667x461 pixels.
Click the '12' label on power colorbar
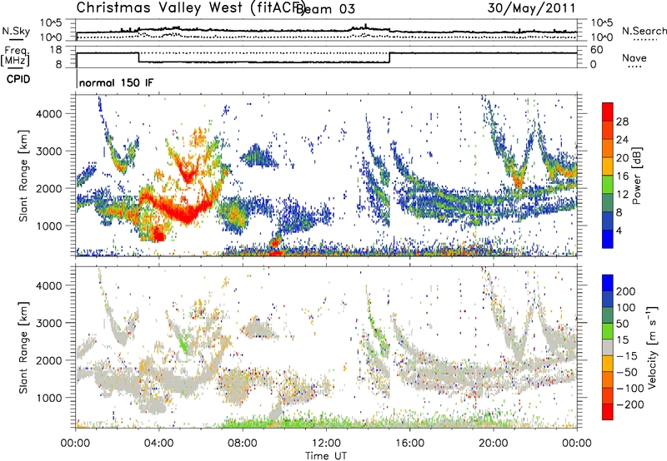622,195
